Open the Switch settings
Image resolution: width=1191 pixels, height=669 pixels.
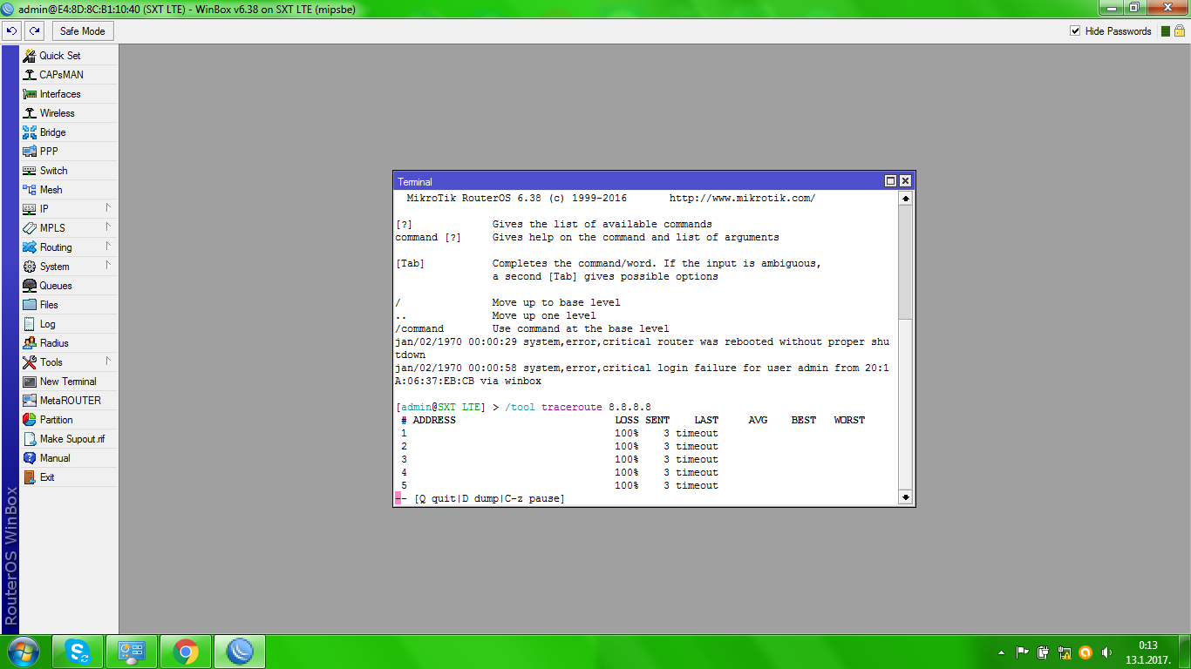[68, 171]
